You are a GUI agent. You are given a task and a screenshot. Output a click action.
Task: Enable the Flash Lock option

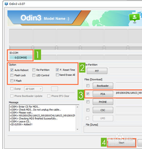tap(12, 75)
